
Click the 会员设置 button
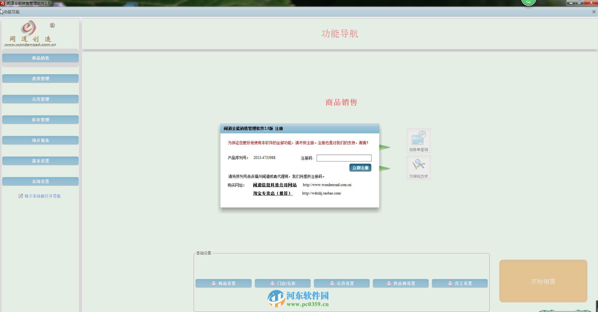pyautogui.click(x=342, y=283)
